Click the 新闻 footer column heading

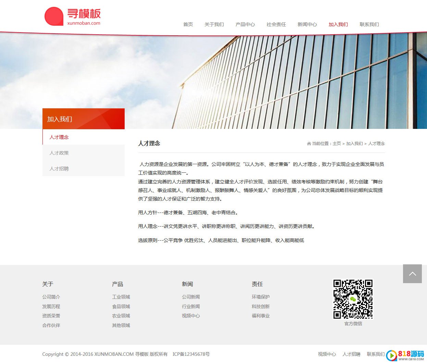[x=187, y=284]
